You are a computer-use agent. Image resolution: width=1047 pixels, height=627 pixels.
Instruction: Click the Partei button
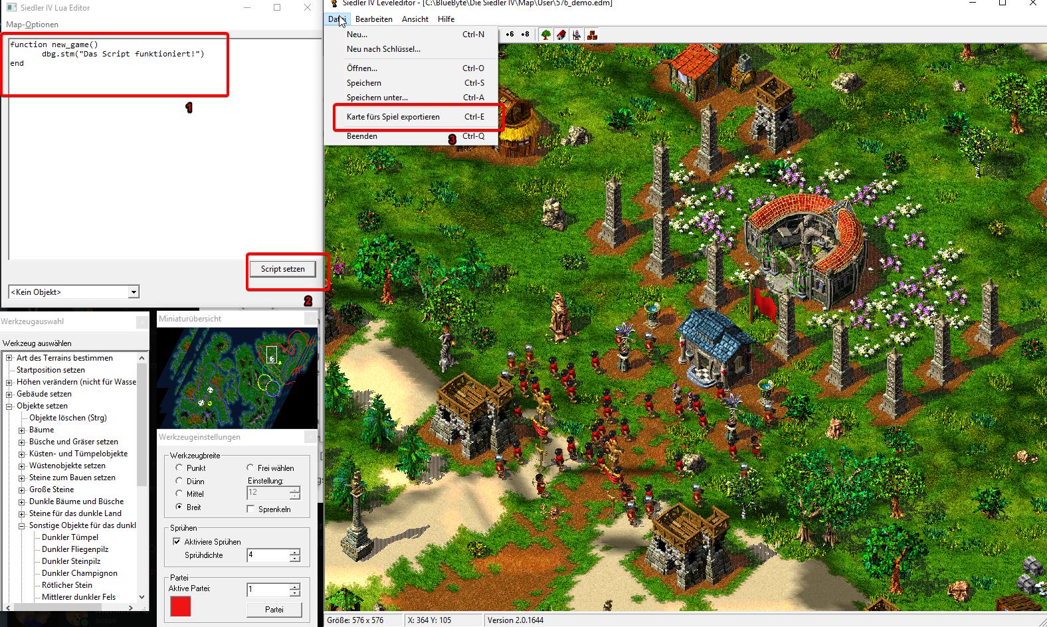click(x=274, y=609)
